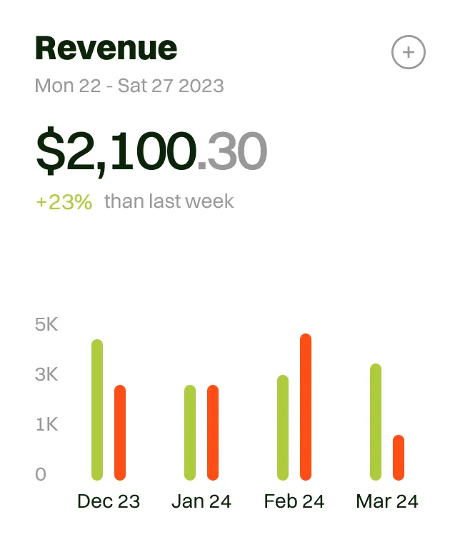Select the green bar for Dec 23
This screenshot has width=460, height=542.
pyautogui.click(x=97, y=410)
